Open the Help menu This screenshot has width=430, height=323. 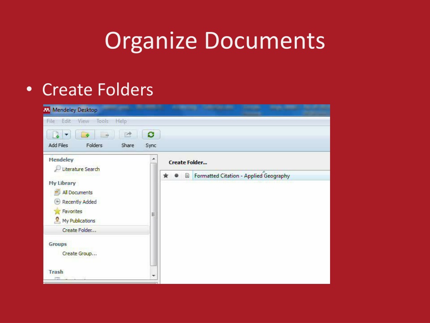pos(121,121)
